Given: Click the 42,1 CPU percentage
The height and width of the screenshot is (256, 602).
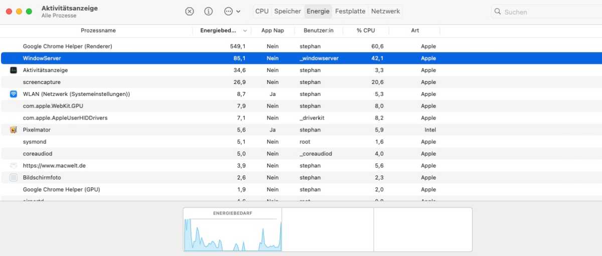Looking at the screenshot, I should (x=378, y=58).
